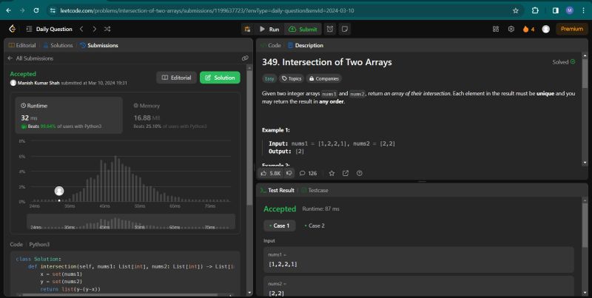This screenshot has height=298, width=592.
Task: Pick a random question with shuffle icon
Action: pyautogui.click(x=107, y=29)
